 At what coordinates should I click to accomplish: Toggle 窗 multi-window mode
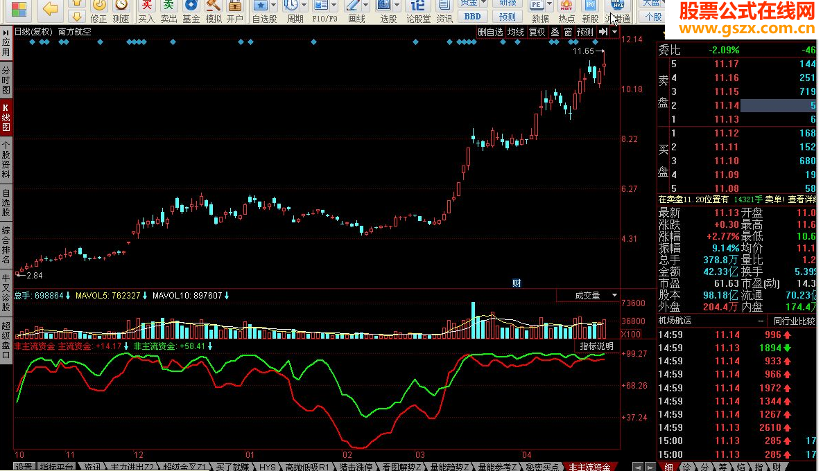[568, 32]
